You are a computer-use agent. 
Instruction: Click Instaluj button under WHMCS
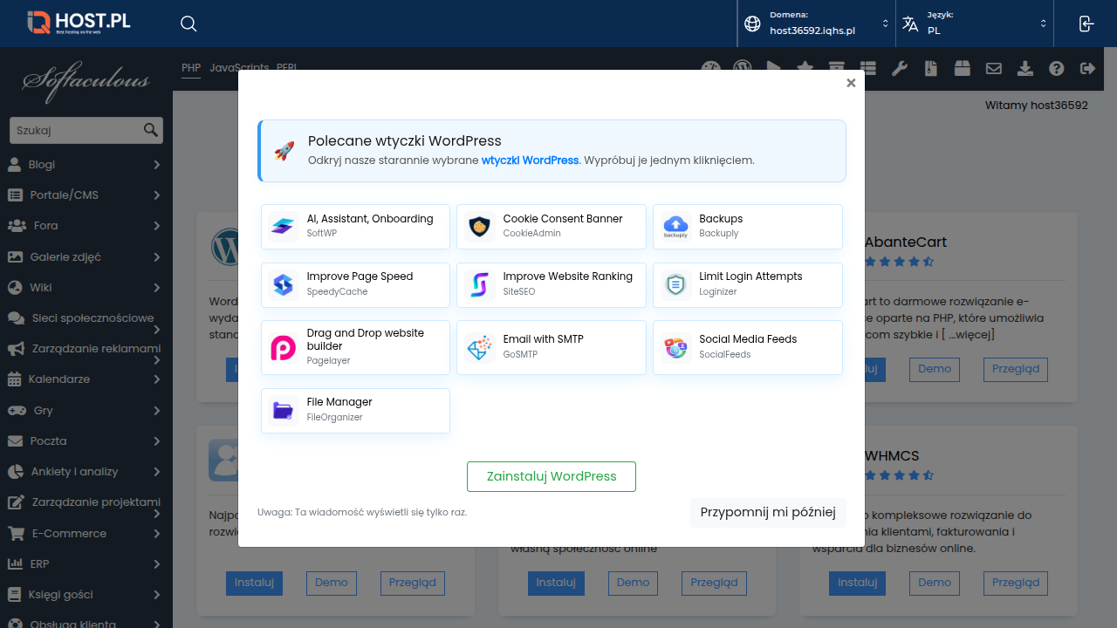pos(857,584)
